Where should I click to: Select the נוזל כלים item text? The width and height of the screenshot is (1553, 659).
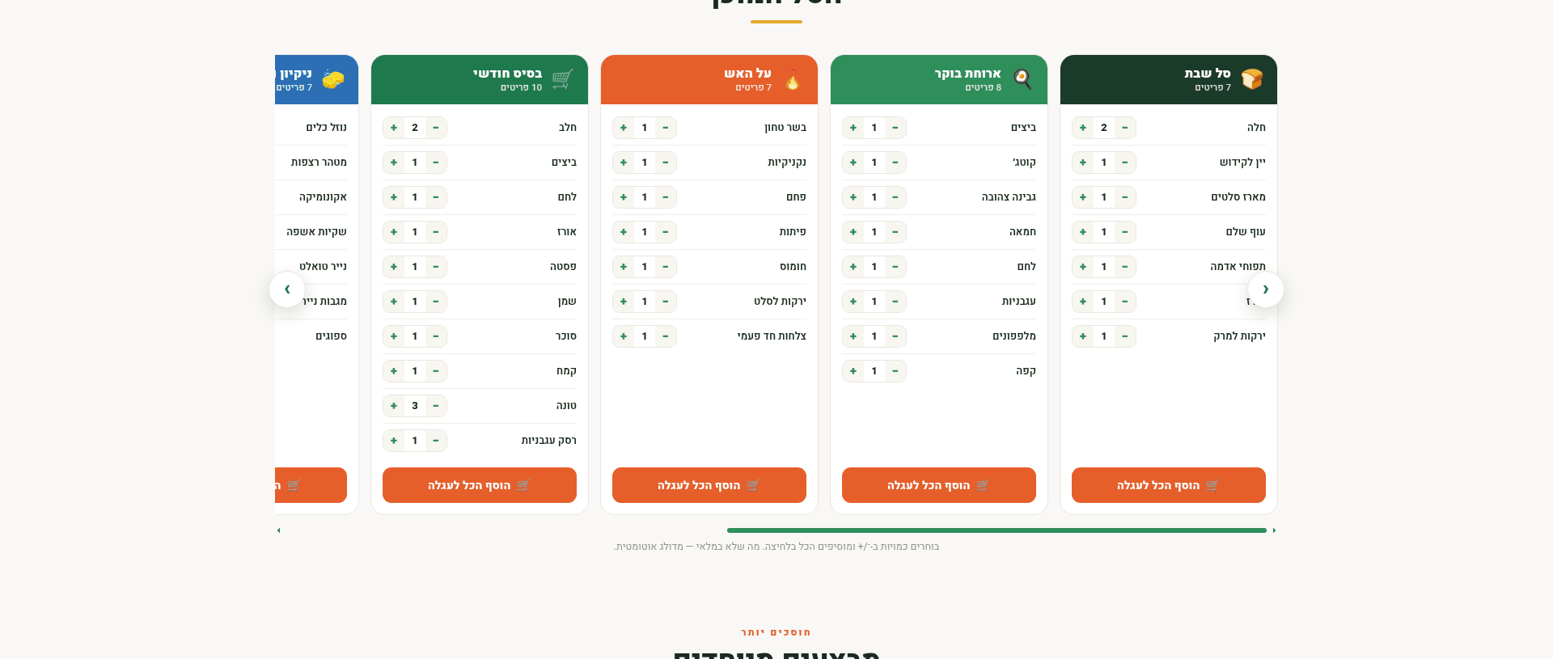pyautogui.click(x=326, y=128)
